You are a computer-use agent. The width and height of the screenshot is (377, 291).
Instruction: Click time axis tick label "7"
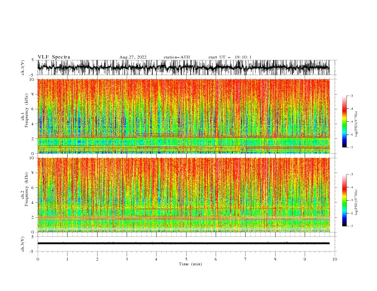(246, 259)
